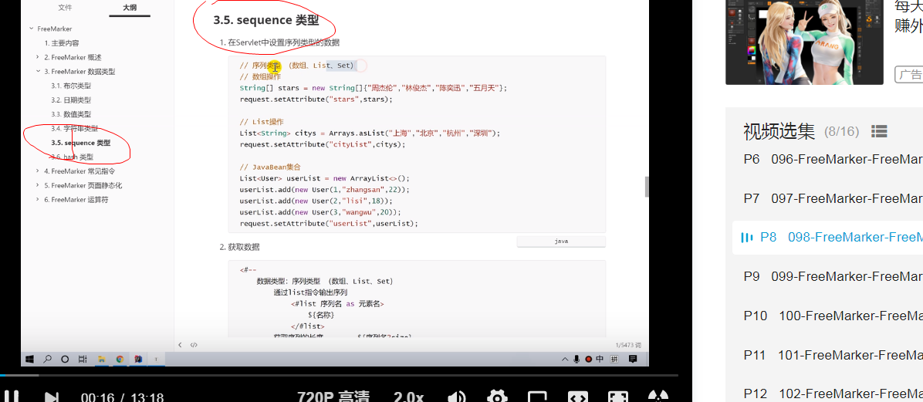Click the 3.5. sequence 类型 heading
The height and width of the screenshot is (402, 923).
266,21
